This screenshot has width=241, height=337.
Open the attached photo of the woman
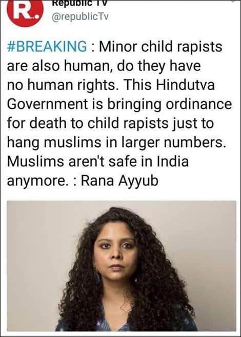point(122,266)
